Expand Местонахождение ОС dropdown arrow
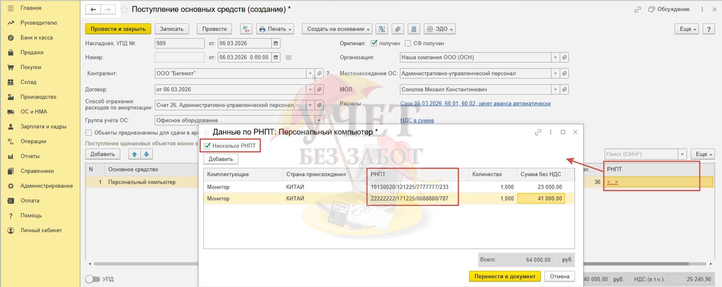 (555, 73)
